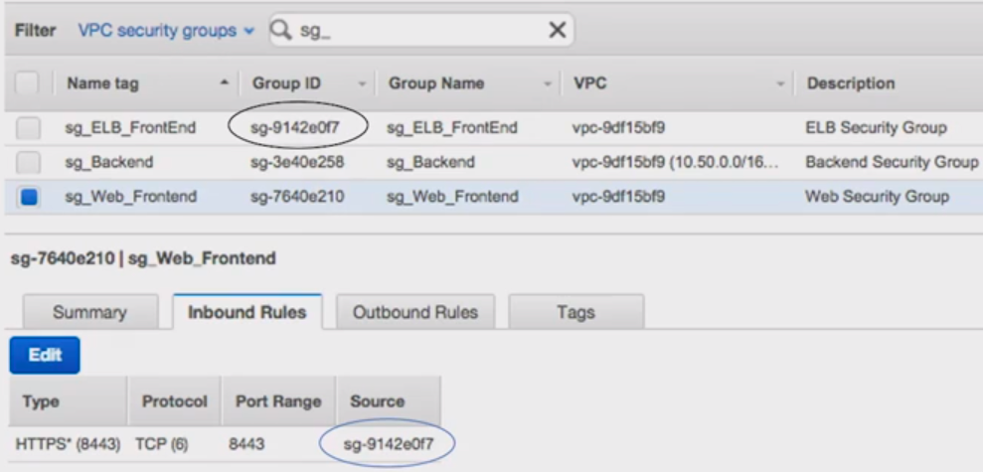Click the sg_Backend name tag cell
Image resolution: width=983 pixels, height=472 pixels.
pyautogui.click(x=109, y=162)
